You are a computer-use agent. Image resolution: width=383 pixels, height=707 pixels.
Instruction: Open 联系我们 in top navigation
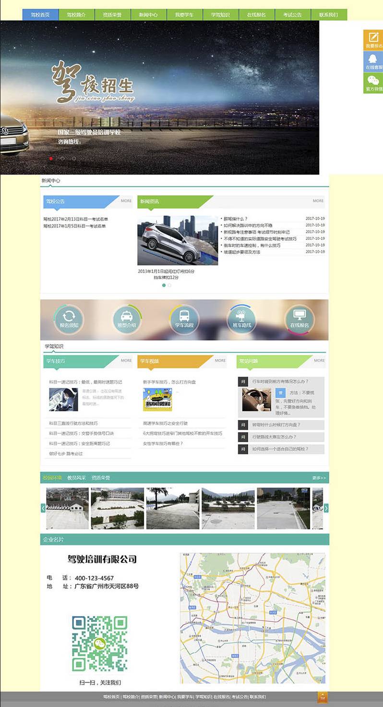pyautogui.click(x=329, y=14)
